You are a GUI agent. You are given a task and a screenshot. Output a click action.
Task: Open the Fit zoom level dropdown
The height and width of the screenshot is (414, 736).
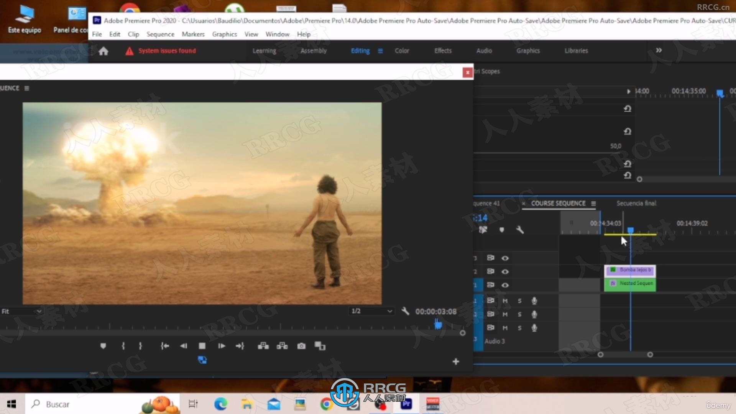pos(21,311)
